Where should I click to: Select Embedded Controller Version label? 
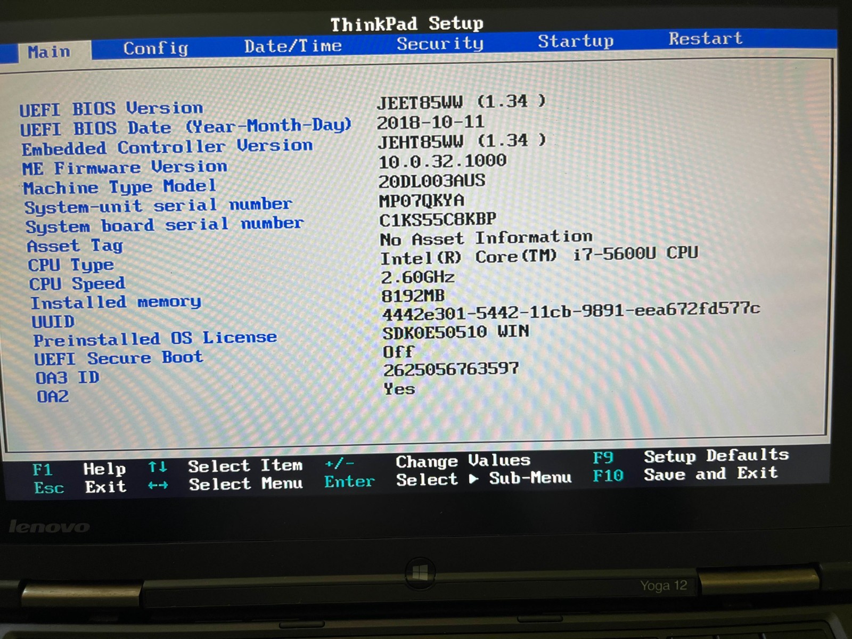tap(167, 147)
